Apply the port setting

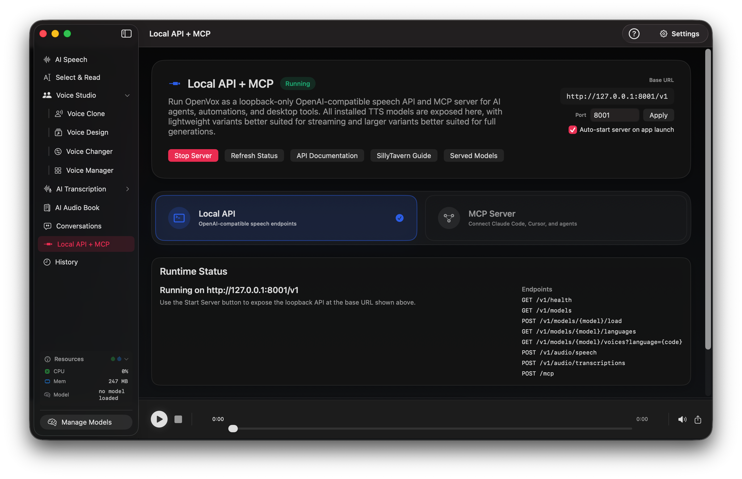658,115
